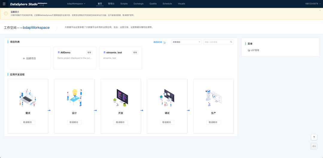Image resolution: width=323 pixels, height=158 pixels.
Task: Open the 18812345678 user account menu
Action: pyautogui.click(x=314, y=4)
